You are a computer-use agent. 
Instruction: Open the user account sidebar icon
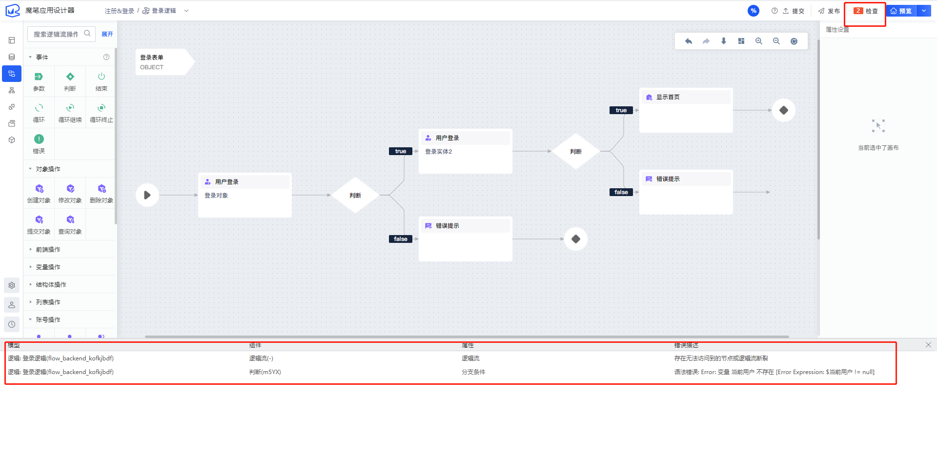point(12,305)
